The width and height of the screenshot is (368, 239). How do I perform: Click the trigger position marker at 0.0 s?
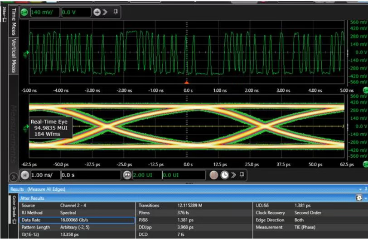click(186, 82)
